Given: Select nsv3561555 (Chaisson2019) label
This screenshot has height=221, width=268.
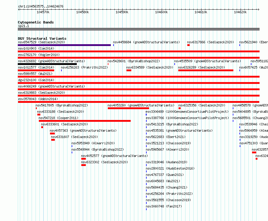Looking at the screenshot, I should coord(168,200).
